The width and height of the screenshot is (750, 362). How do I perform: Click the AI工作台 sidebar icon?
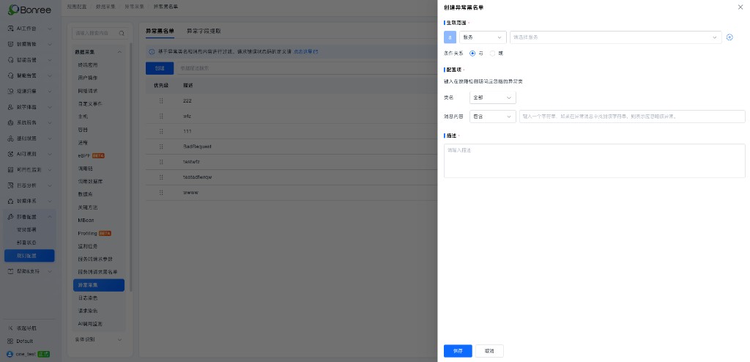[x=10, y=29]
